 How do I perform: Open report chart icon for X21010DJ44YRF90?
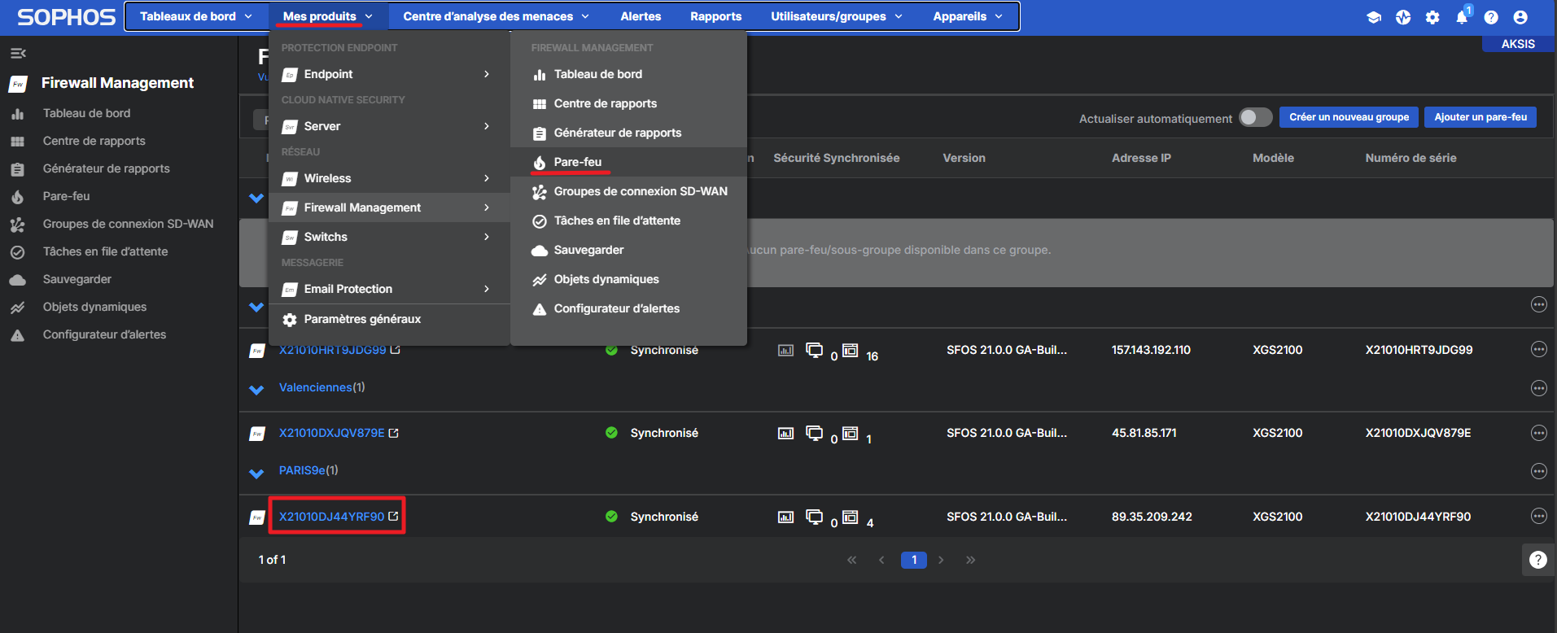coord(785,517)
